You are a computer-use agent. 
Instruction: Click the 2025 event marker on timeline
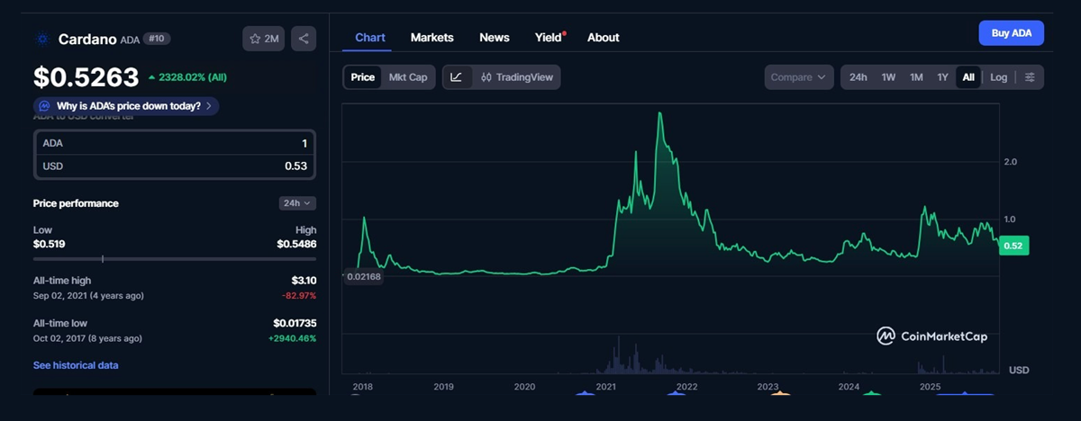coord(964,393)
